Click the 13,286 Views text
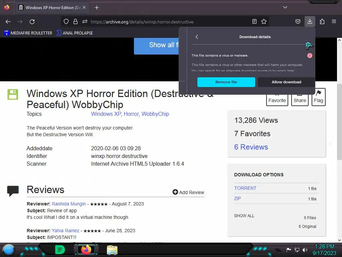 (256, 120)
